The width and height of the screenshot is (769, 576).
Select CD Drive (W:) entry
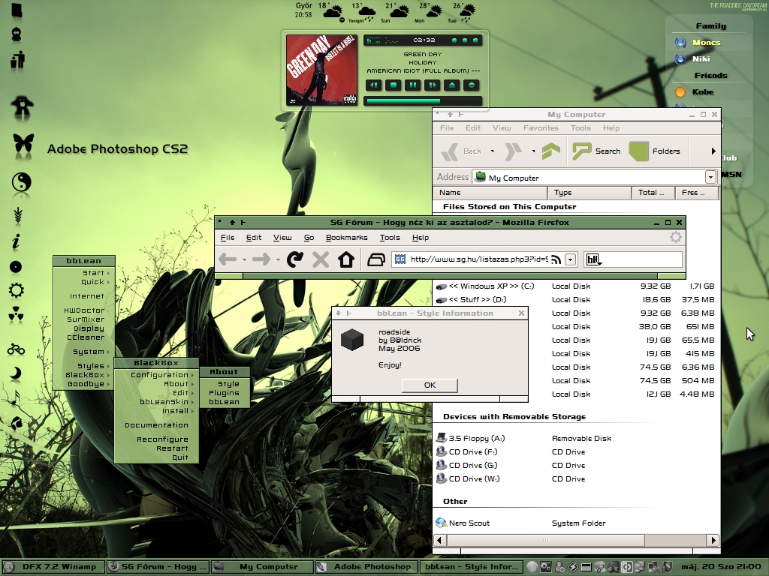[468, 479]
